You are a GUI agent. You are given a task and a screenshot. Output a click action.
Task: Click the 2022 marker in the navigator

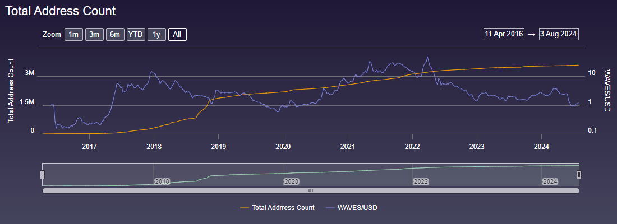tap(421, 182)
